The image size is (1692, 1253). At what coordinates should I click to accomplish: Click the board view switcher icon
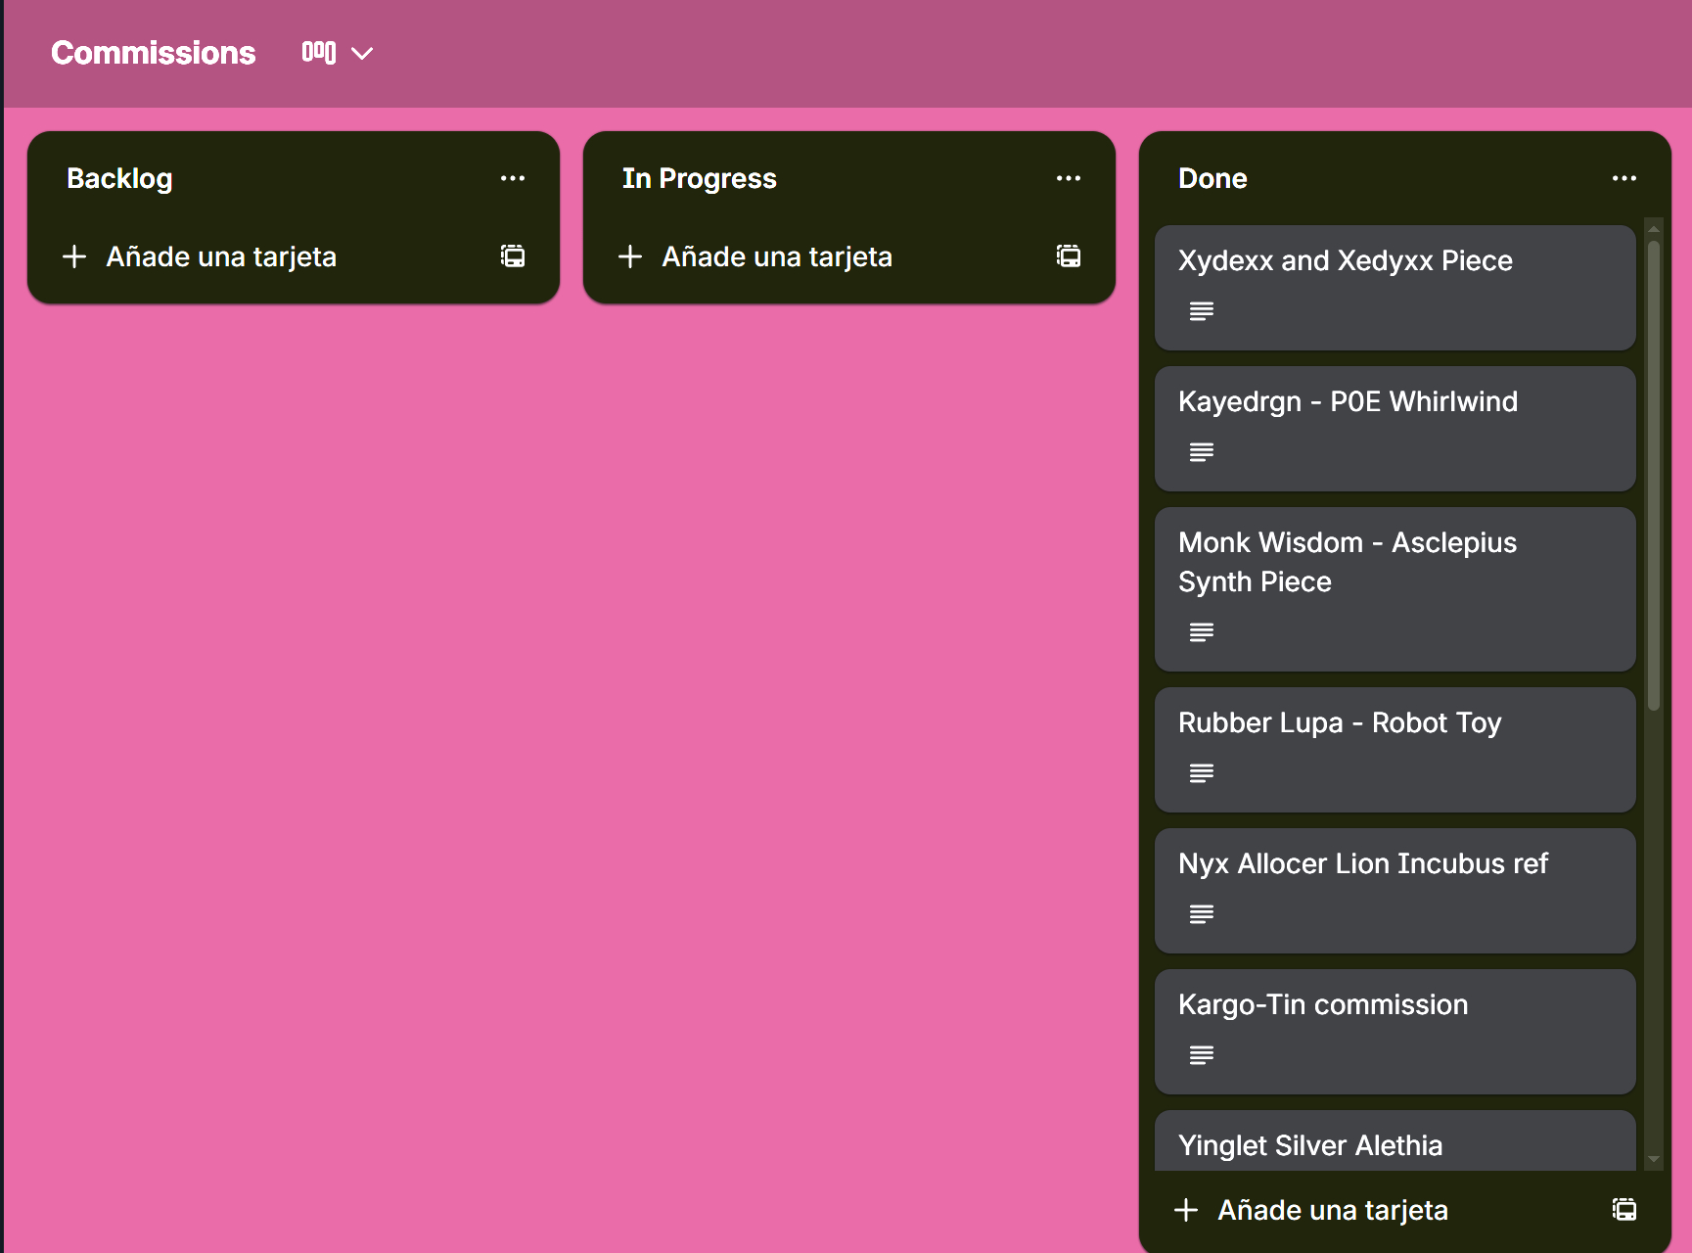[319, 53]
